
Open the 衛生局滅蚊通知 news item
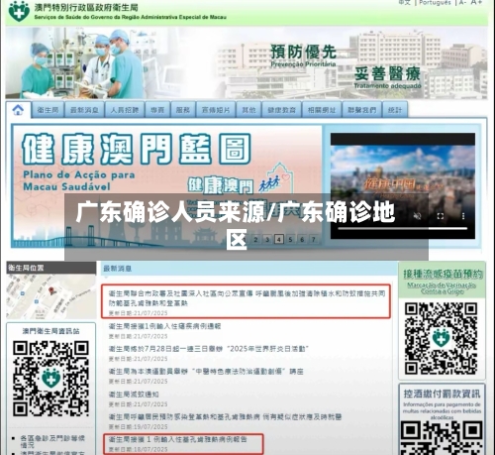(x=134, y=395)
